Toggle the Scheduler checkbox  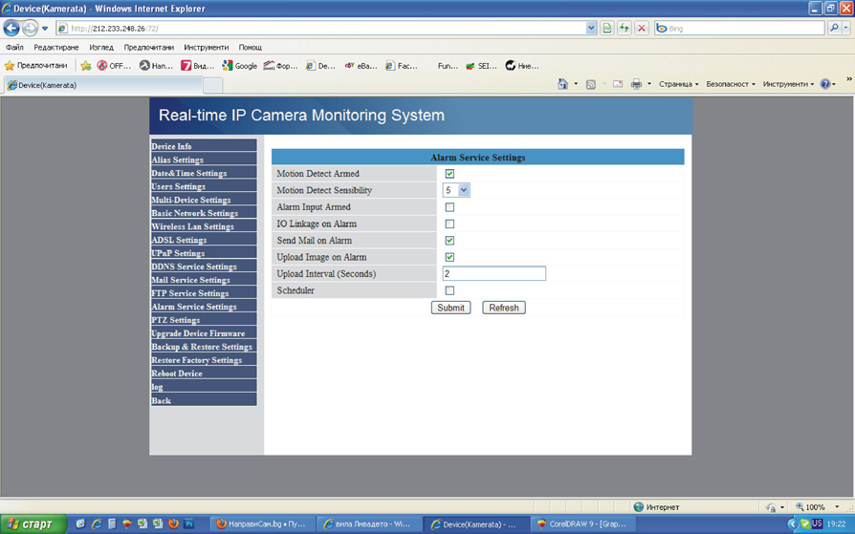449,290
